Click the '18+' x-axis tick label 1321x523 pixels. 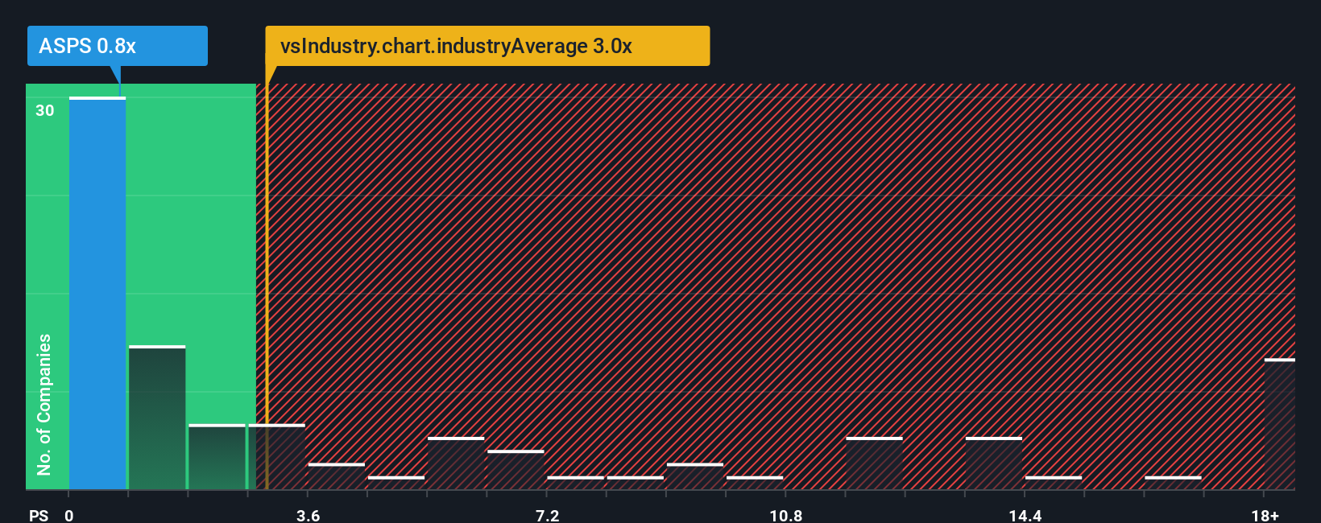[1265, 516]
